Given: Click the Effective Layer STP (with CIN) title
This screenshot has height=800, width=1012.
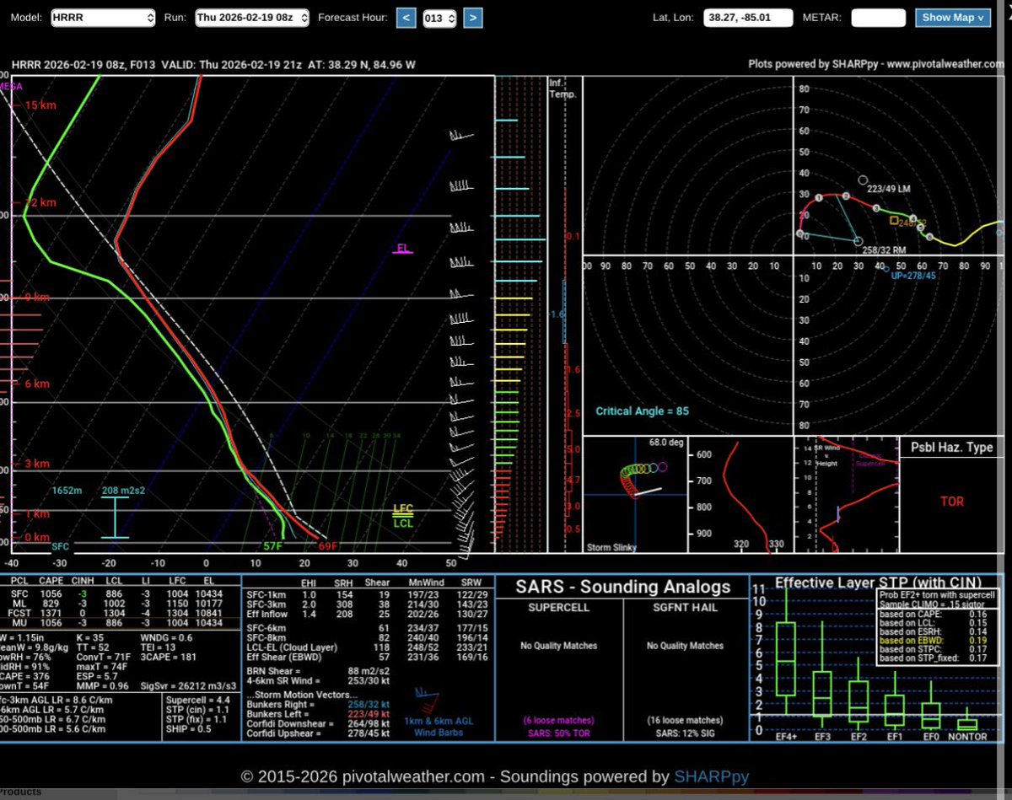Looking at the screenshot, I should (x=876, y=582).
